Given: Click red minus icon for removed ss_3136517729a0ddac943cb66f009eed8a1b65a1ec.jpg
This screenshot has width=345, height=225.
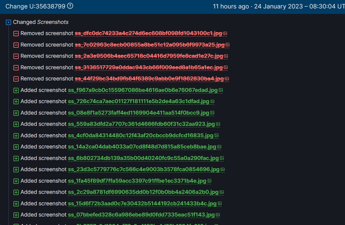Looking at the screenshot, I should point(16,67).
